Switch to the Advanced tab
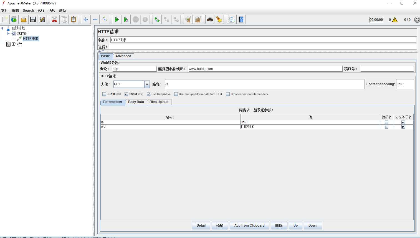Screen dimensions: 420x238 tap(123, 56)
